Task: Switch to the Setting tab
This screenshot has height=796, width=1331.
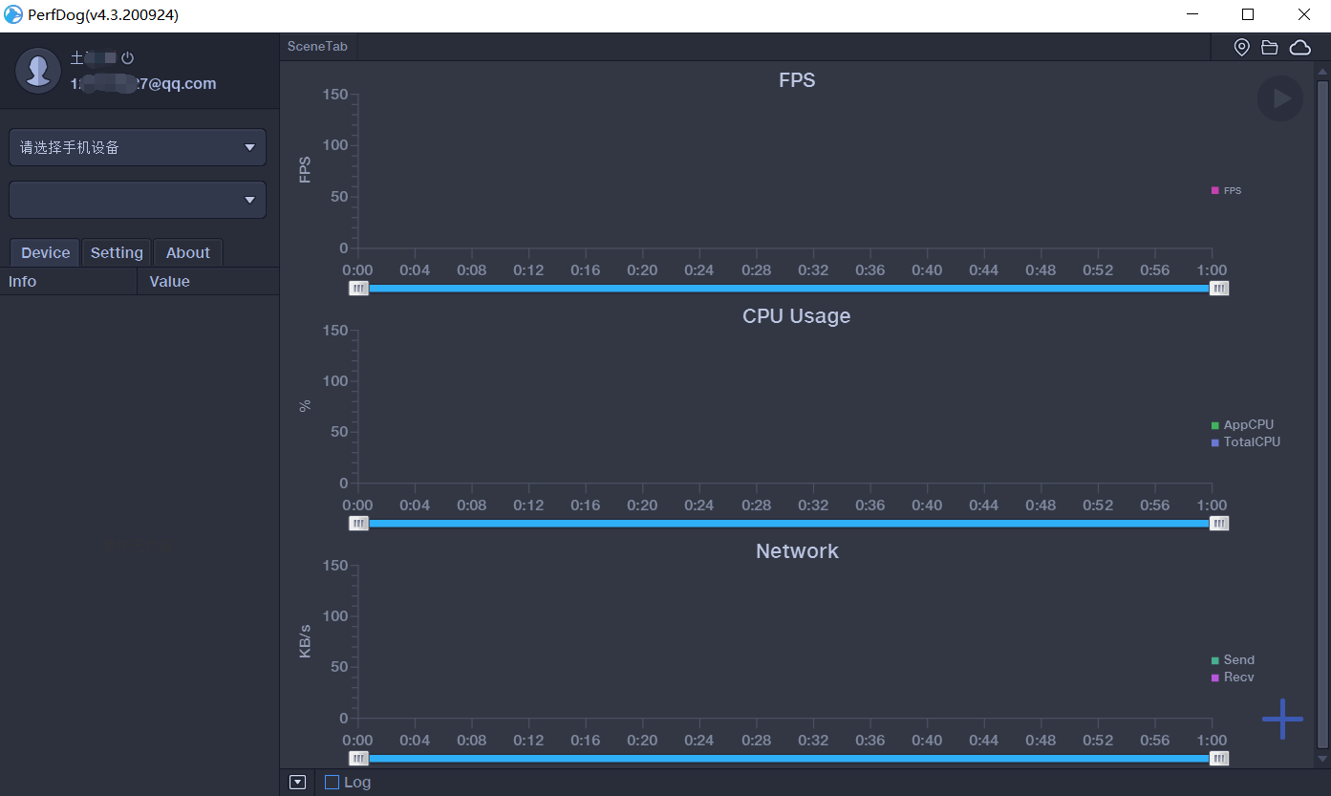Action: click(117, 253)
